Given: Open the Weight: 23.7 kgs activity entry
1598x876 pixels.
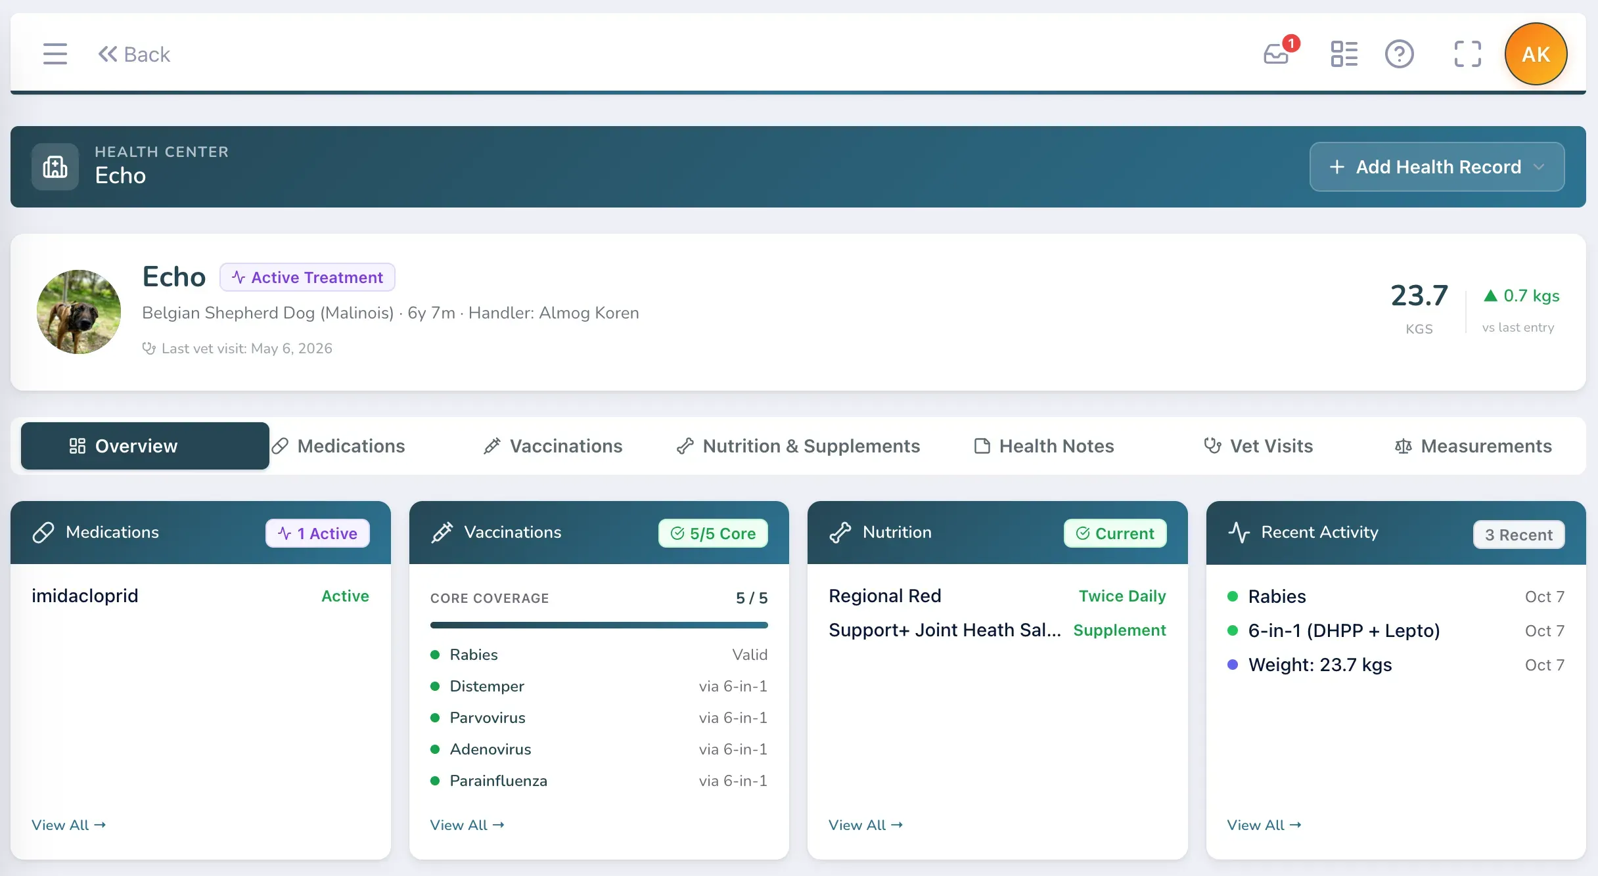Looking at the screenshot, I should pyautogui.click(x=1396, y=665).
